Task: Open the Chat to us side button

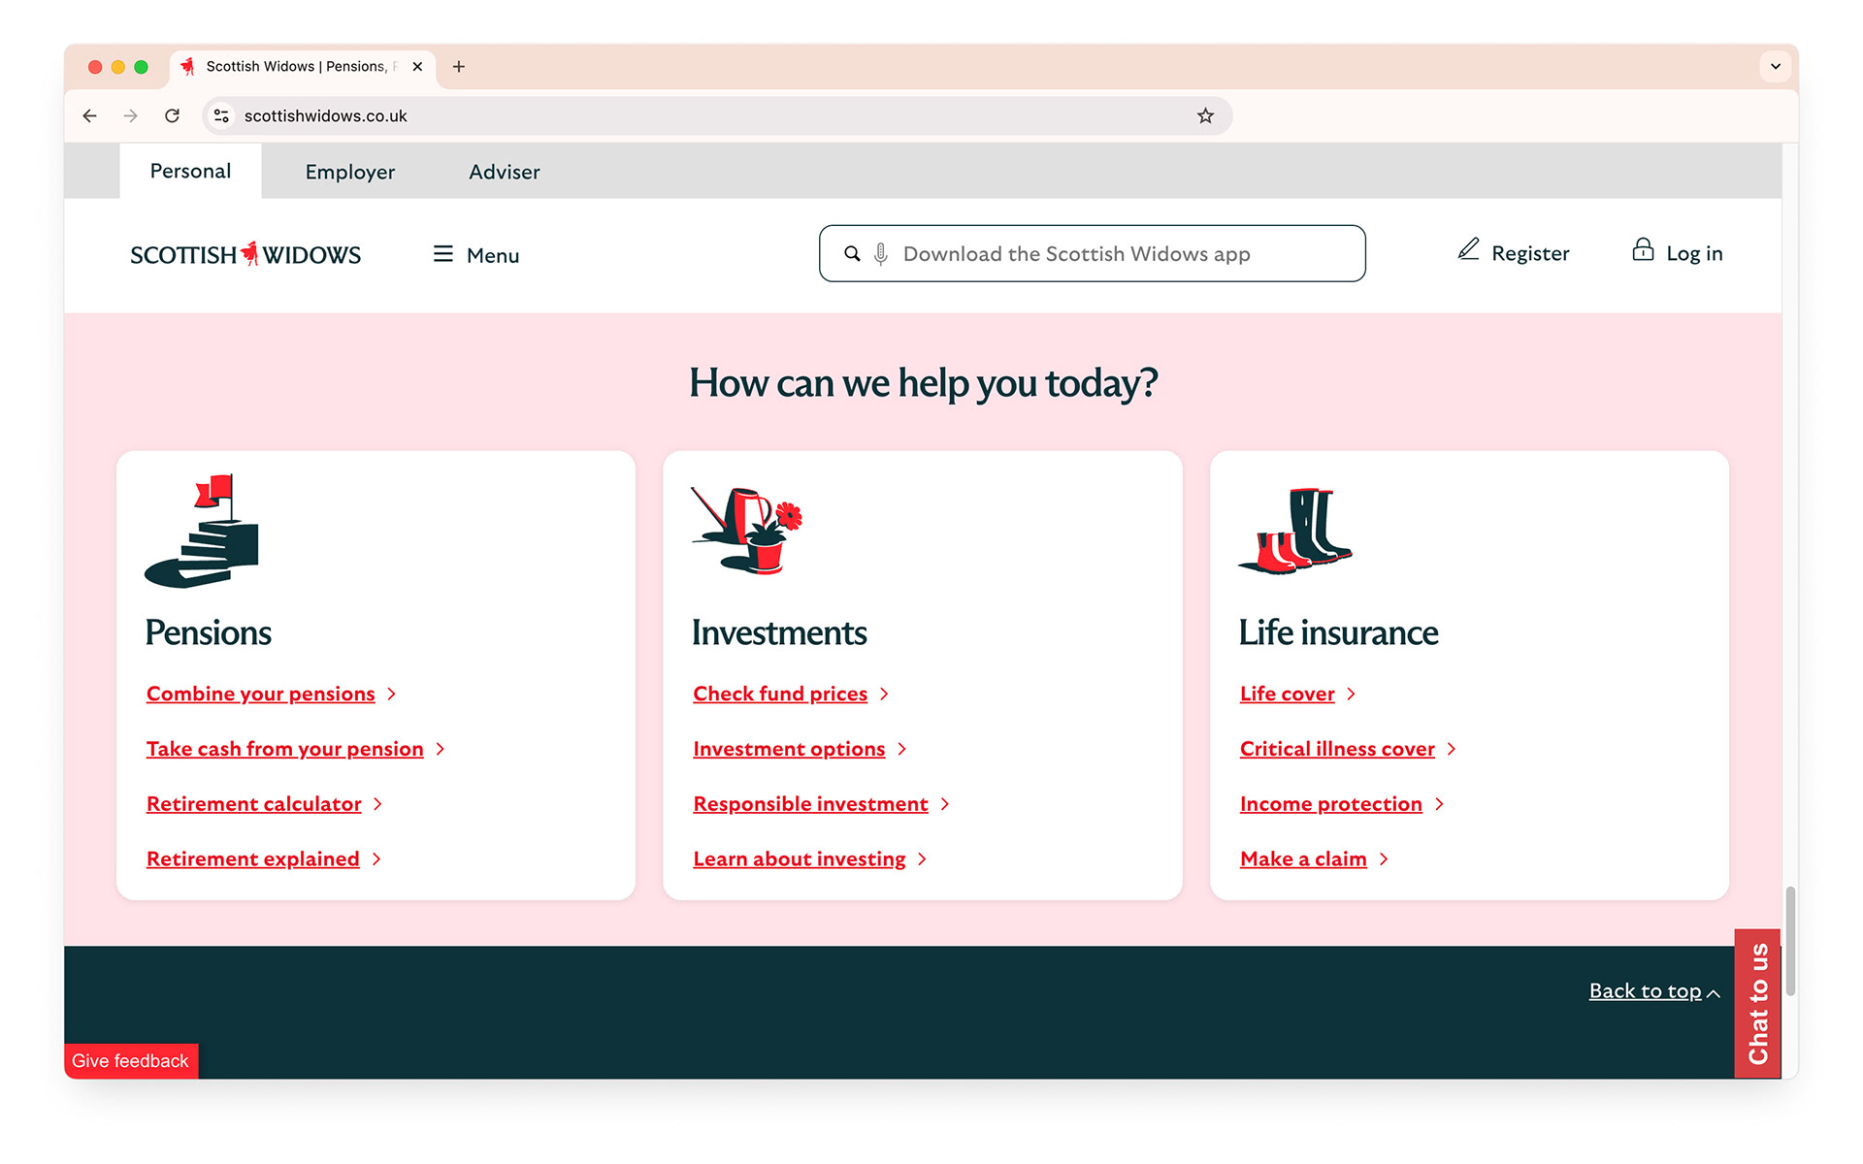Action: (x=1757, y=1003)
